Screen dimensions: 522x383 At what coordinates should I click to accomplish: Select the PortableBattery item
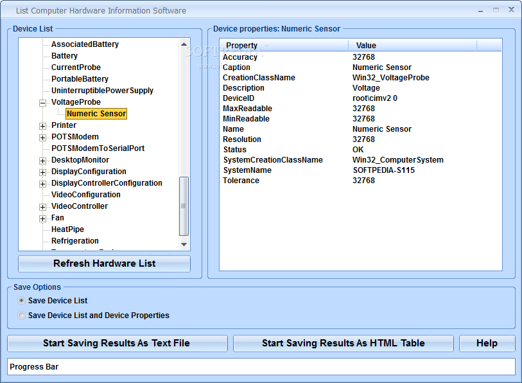80,79
